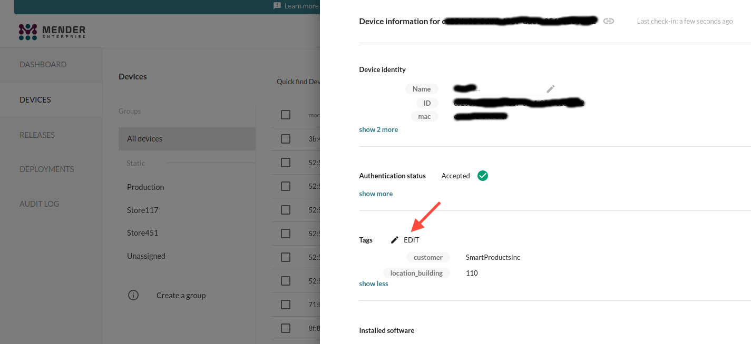Click the location_building tag label

pyautogui.click(x=416, y=273)
